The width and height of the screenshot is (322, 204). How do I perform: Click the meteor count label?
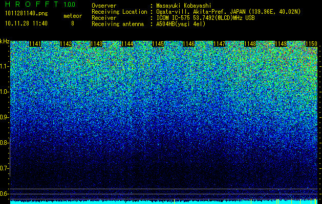tap(73, 16)
